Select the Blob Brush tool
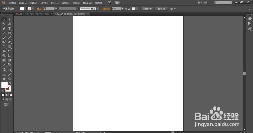Viewport: 253px width, 133px height. click(4, 42)
